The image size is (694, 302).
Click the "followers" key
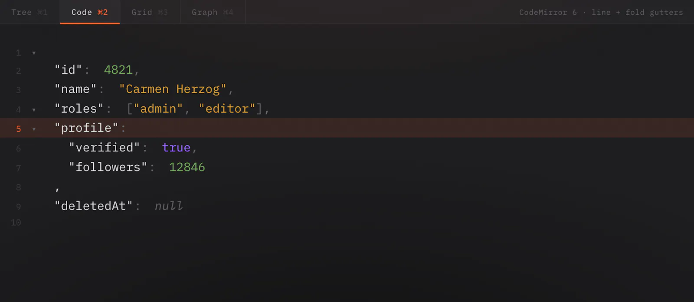pos(108,167)
